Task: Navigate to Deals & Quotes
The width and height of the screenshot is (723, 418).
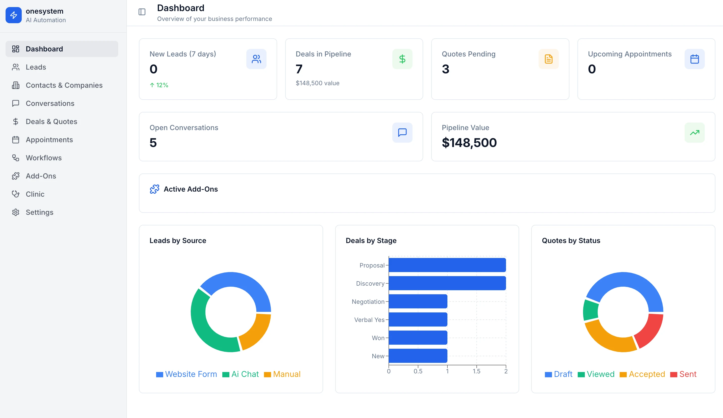Action: click(51, 122)
